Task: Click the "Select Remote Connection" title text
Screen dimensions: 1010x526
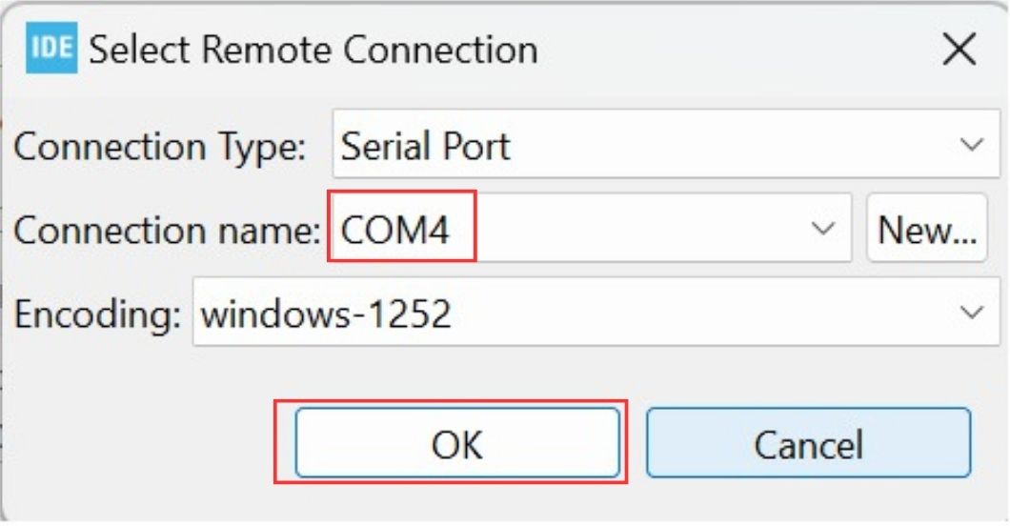Action: point(313,50)
